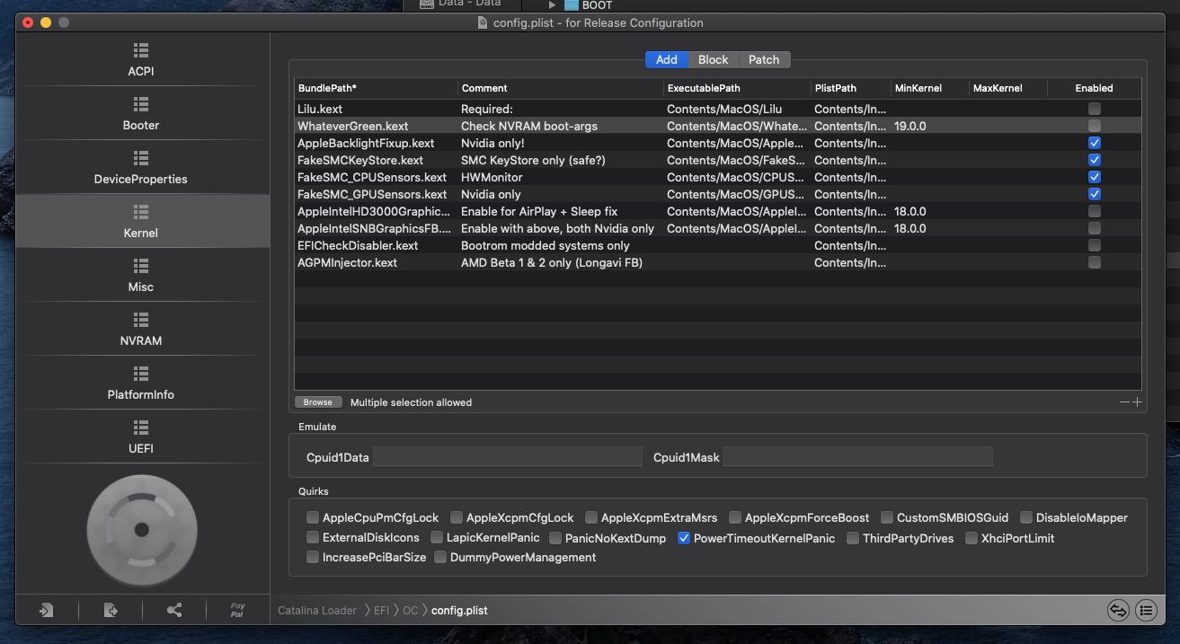Click the plus icon to add kext row

(x=1137, y=402)
